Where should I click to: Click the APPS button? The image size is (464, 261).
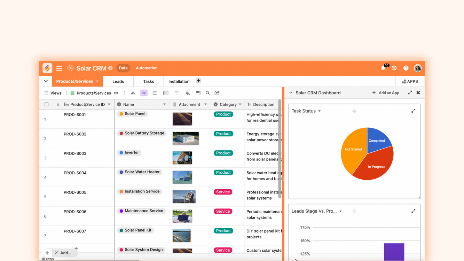pyautogui.click(x=410, y=81)
